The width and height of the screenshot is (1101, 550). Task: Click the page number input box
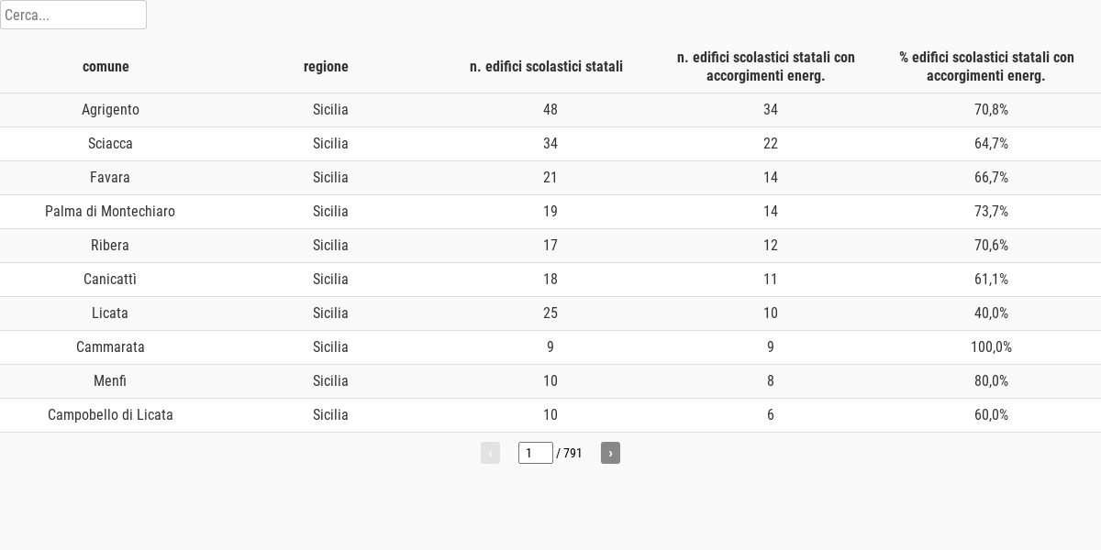(x=536, y=453)
